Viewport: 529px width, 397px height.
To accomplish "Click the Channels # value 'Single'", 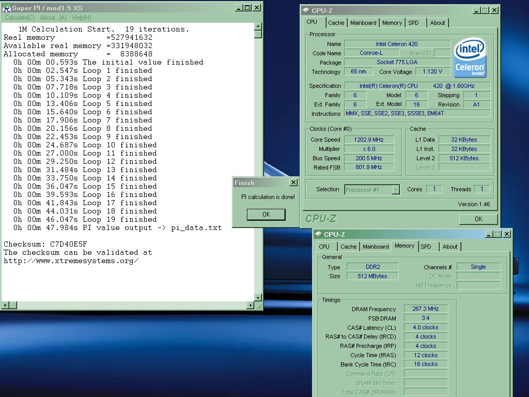I will (478, 267).
